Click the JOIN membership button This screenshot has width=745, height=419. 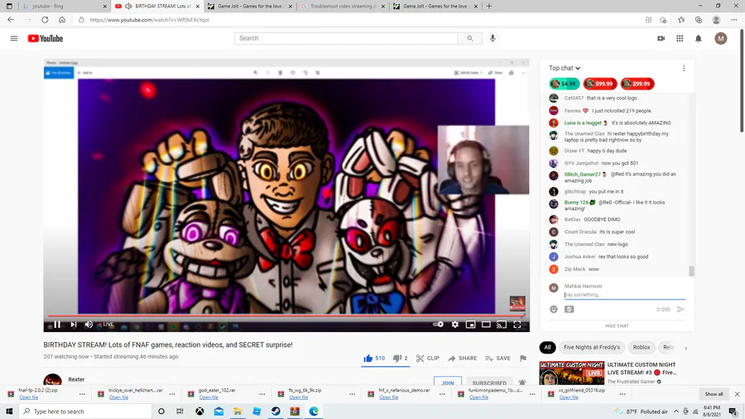point(448,383)
